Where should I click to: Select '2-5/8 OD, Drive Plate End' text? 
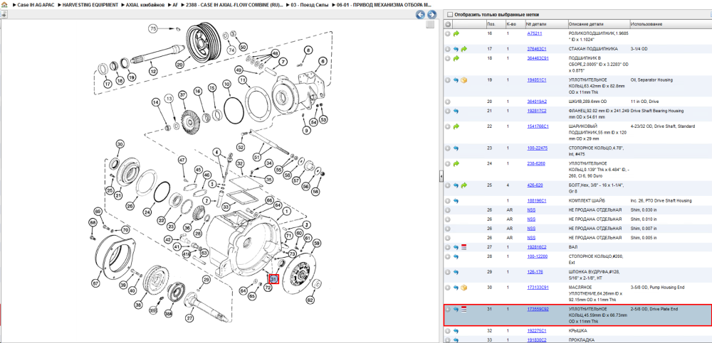654,310
